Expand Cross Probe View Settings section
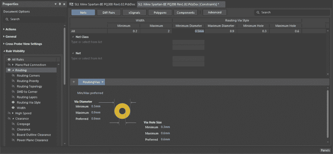333x154 pixels. click(4, 44)
